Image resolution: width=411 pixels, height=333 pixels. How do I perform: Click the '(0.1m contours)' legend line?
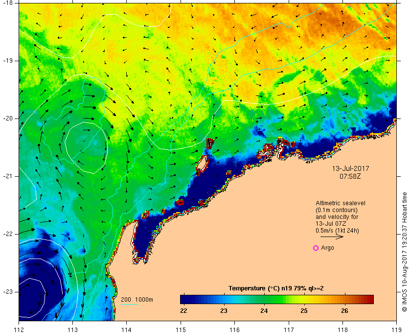click(x=337, y=210)
